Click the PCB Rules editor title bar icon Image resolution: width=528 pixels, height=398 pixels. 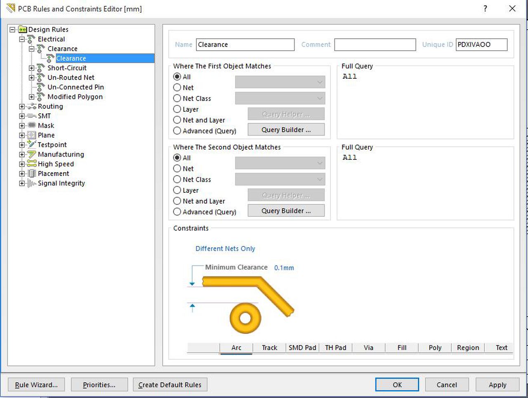point(11,8)
